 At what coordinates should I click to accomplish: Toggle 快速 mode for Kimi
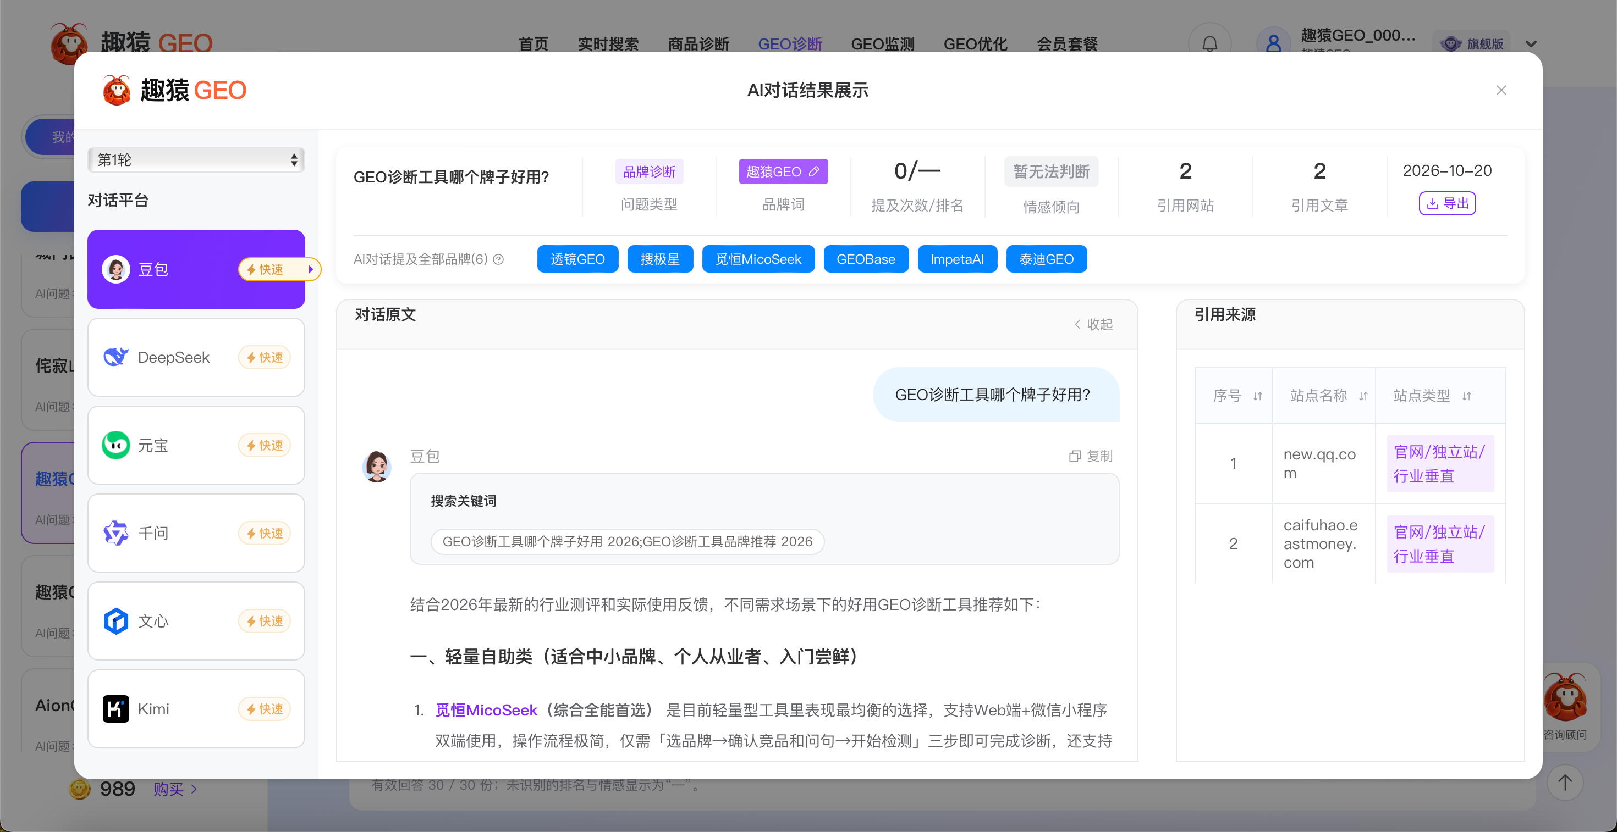264,709
